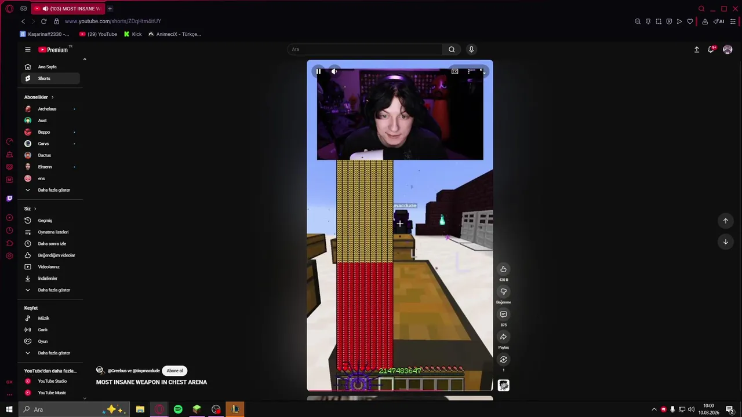Viewport: 742px width, 417px height.
Task: Open the Kick bookmark
Action: [x=133, y=34]
